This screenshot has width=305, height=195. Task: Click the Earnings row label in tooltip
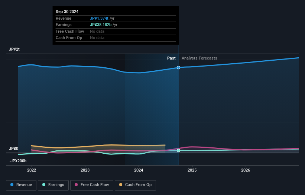click(x=64, y=25)
